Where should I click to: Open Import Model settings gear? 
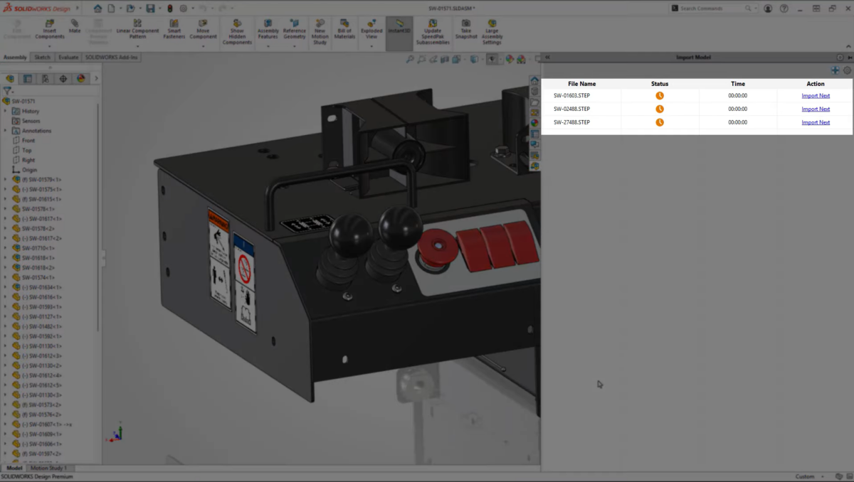click(x=847, y=70)
